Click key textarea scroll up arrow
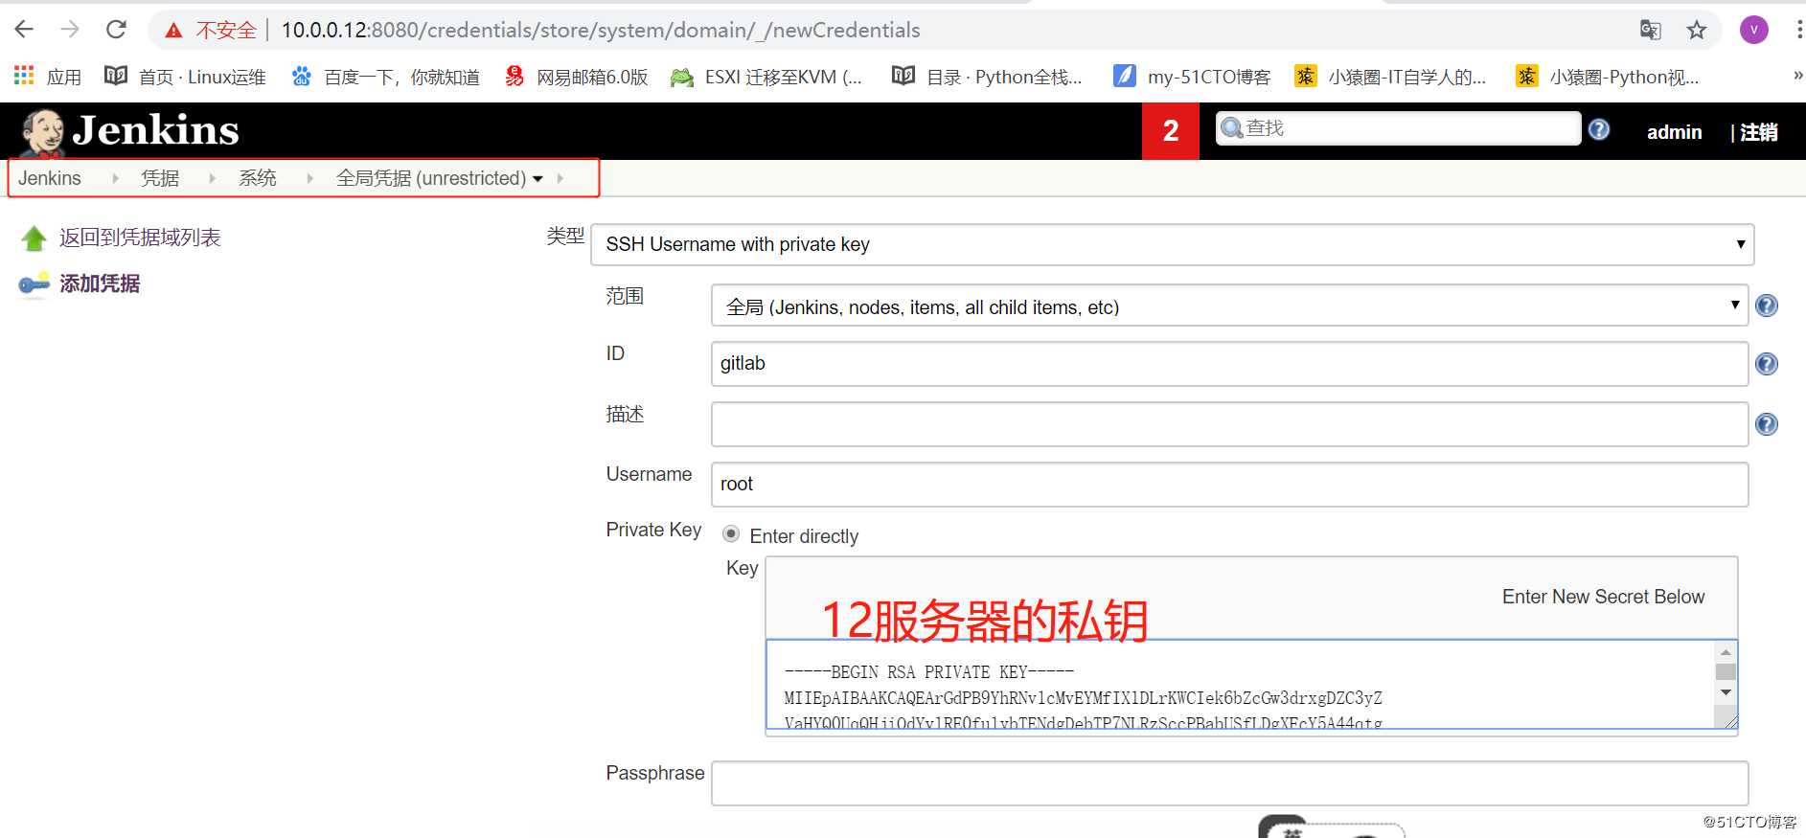Screen dimensions: 1806x838 coord(1726,652)
